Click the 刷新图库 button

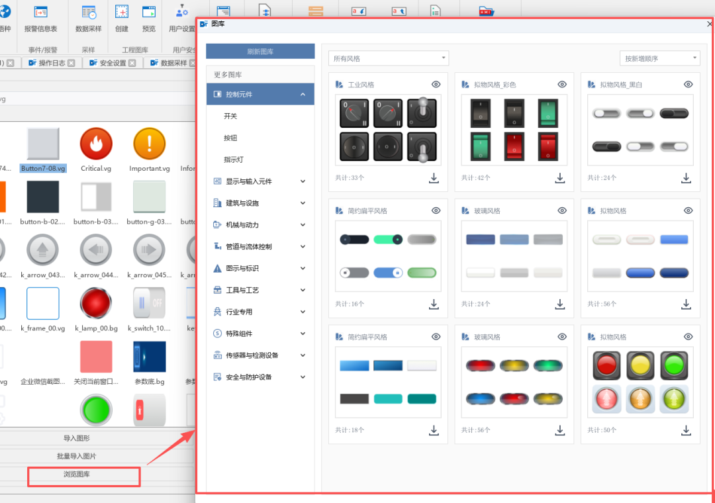260,52
